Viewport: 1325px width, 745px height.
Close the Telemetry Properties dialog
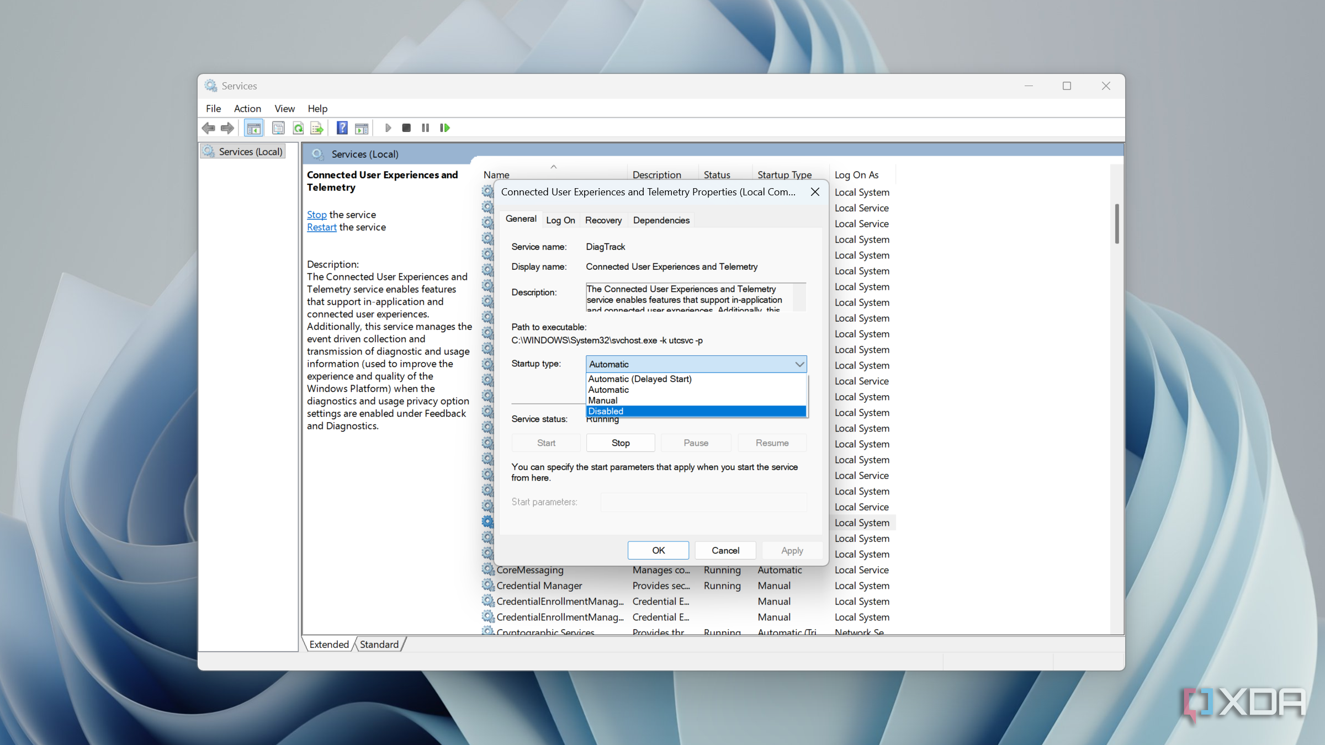pyautogui.click(x=815, y=192)
